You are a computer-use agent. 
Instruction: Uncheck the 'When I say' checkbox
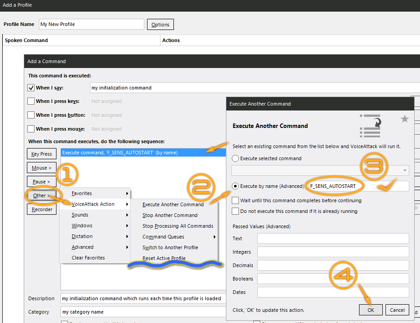point(31,88)
